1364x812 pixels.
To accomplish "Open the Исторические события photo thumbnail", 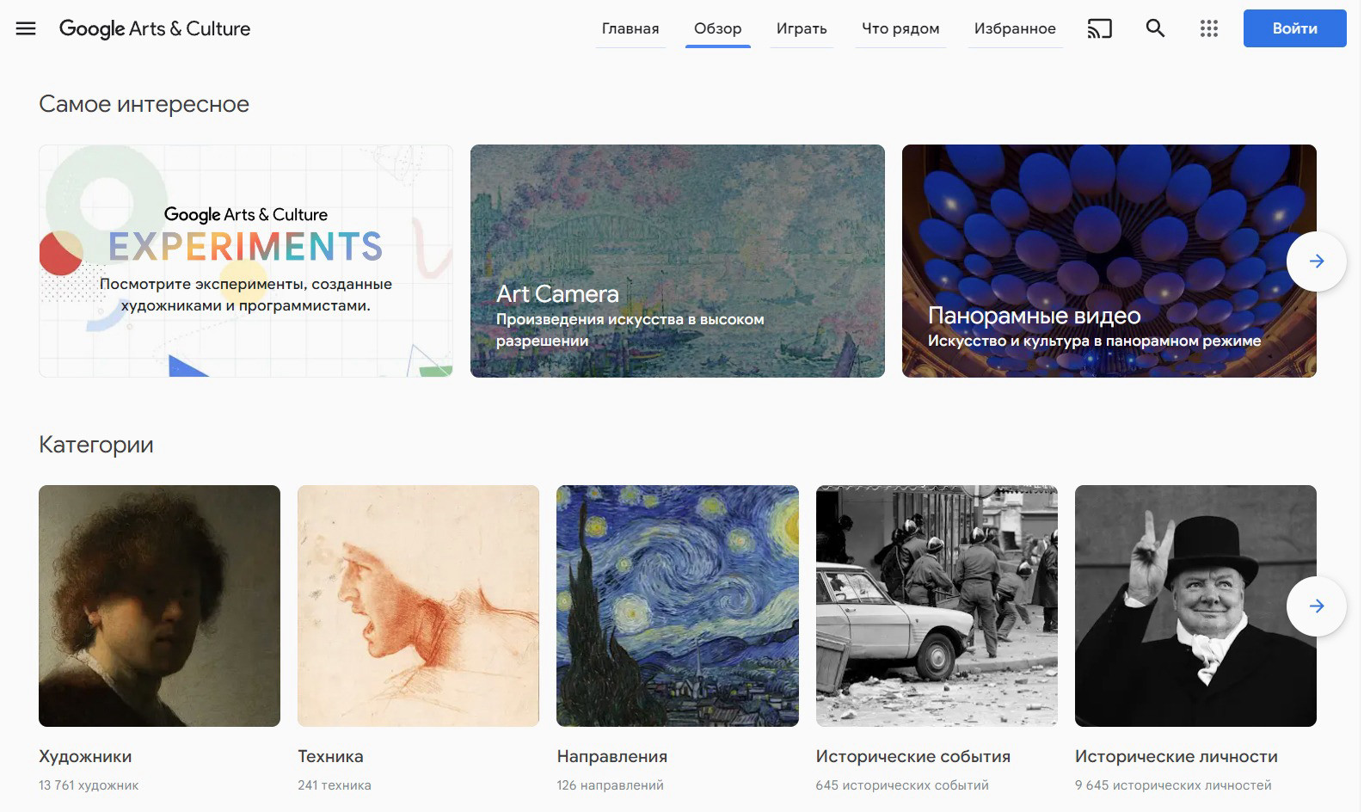I will tap(937, 606).
